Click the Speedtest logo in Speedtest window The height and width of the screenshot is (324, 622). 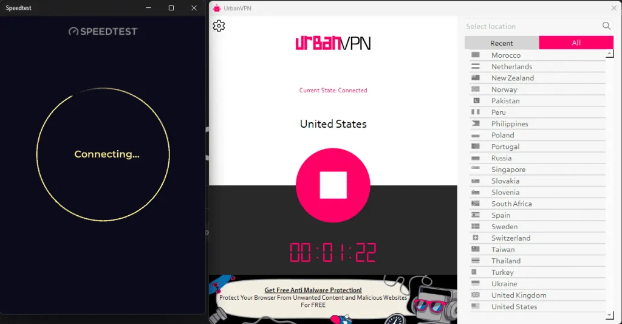click(x=103, y=32)
